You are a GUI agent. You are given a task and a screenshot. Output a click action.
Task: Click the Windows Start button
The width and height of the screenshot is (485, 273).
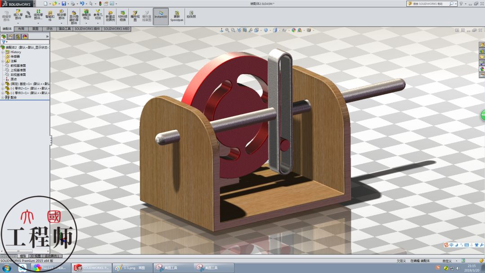pyautogui.click(x=7, y=268)
